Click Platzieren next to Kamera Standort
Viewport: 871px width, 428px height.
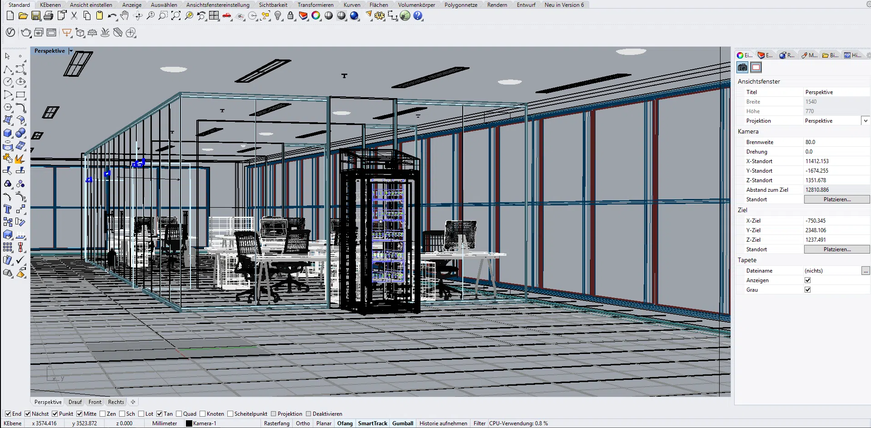(x=836, y=199)
